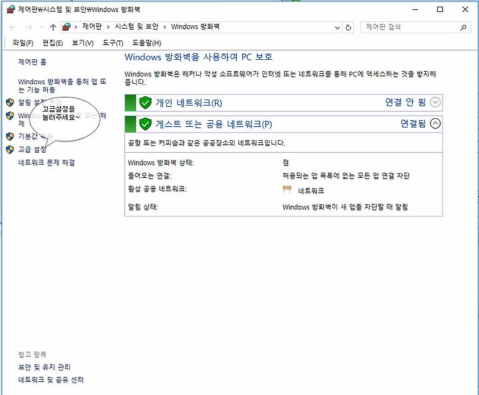Open address bar history dropdown
The height and width of the screenshot is (395, 479).
(337, 28)
